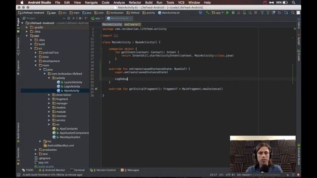
Task: Open the Apple menu
Action: [x=22, y=2]
